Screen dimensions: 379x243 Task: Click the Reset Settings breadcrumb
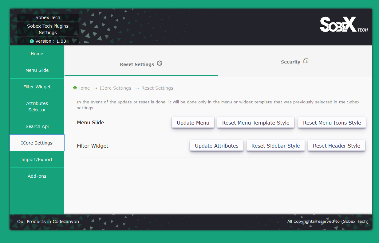(157, 88)
